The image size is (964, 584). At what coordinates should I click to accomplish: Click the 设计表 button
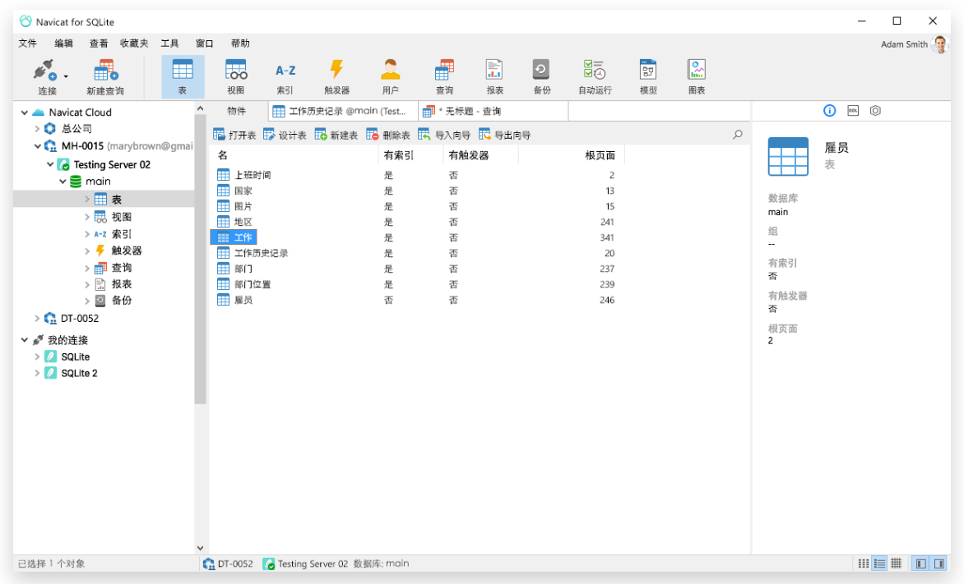[285, 135]
